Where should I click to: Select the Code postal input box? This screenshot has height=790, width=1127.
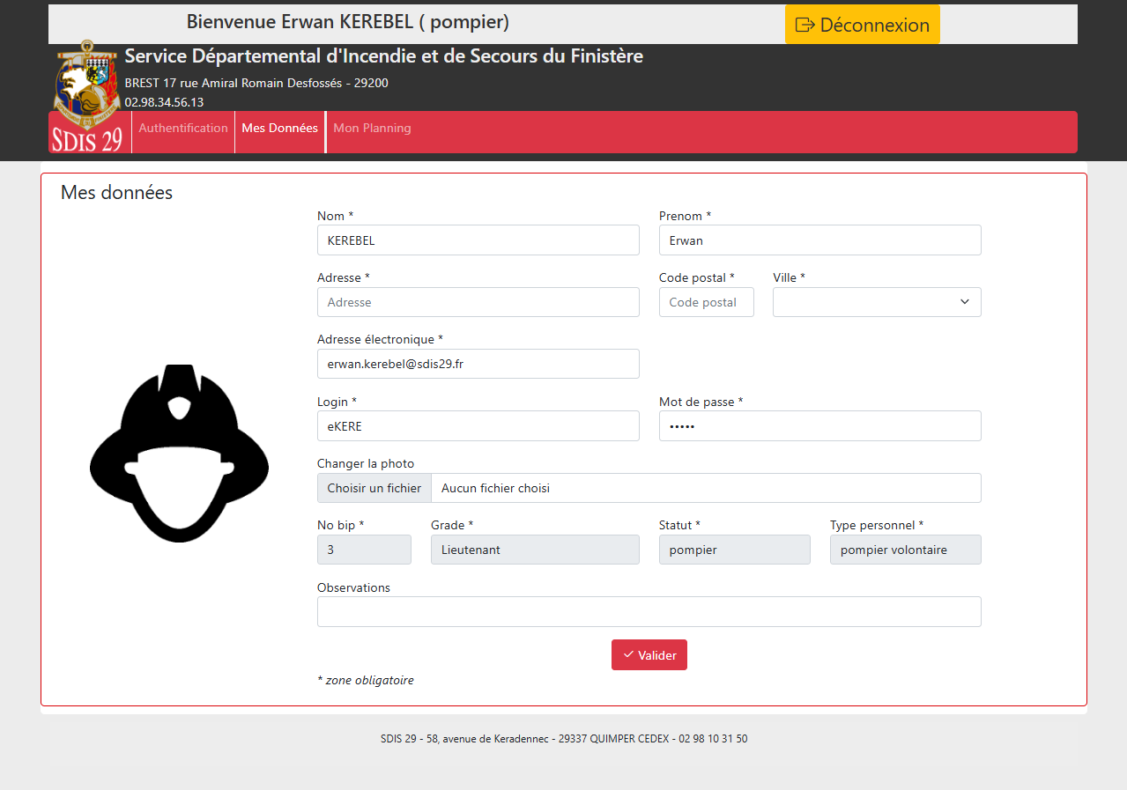point(706,302)
